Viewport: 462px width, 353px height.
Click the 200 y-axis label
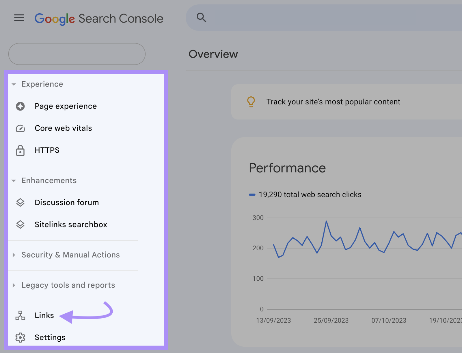258,248
